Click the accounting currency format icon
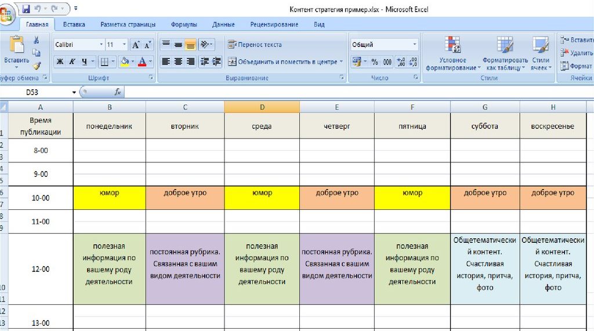The width and height of the screenshot is (594, 331). coord(357,61)
